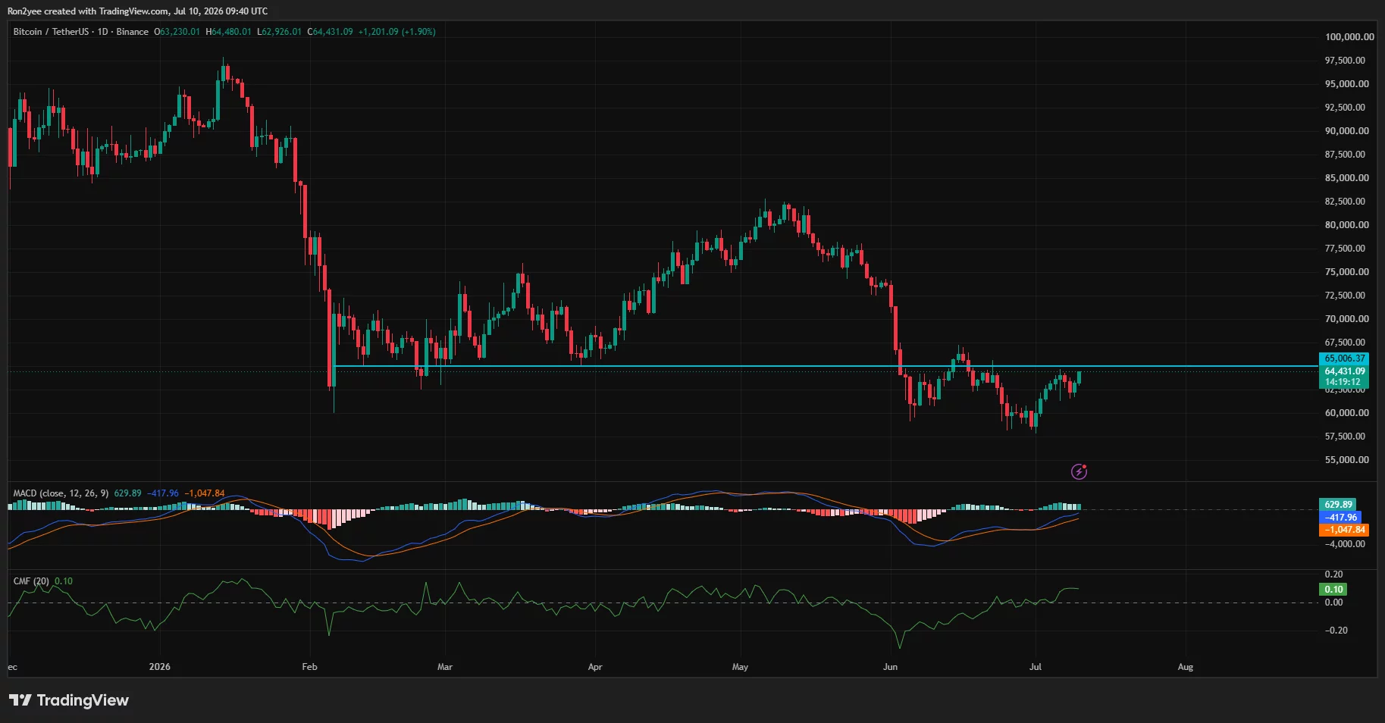Click the Bitcoin / TetherUS symbol title
Screen dimensions: 1385x723
[51, 32]
